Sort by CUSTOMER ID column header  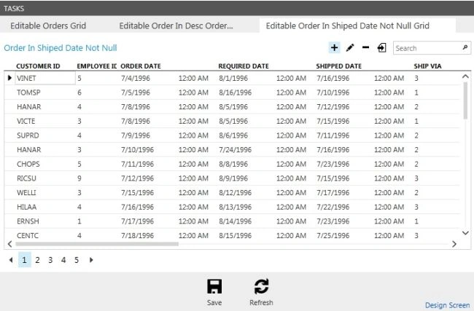(38, 66)
